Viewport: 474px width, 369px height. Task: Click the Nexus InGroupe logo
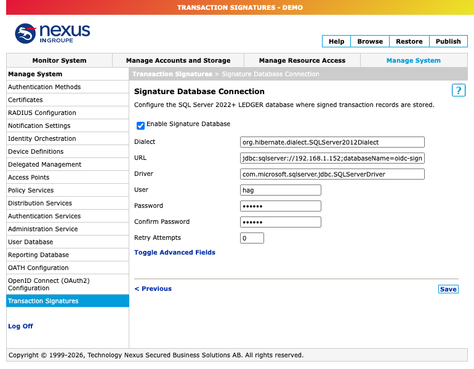pos(52,33)
